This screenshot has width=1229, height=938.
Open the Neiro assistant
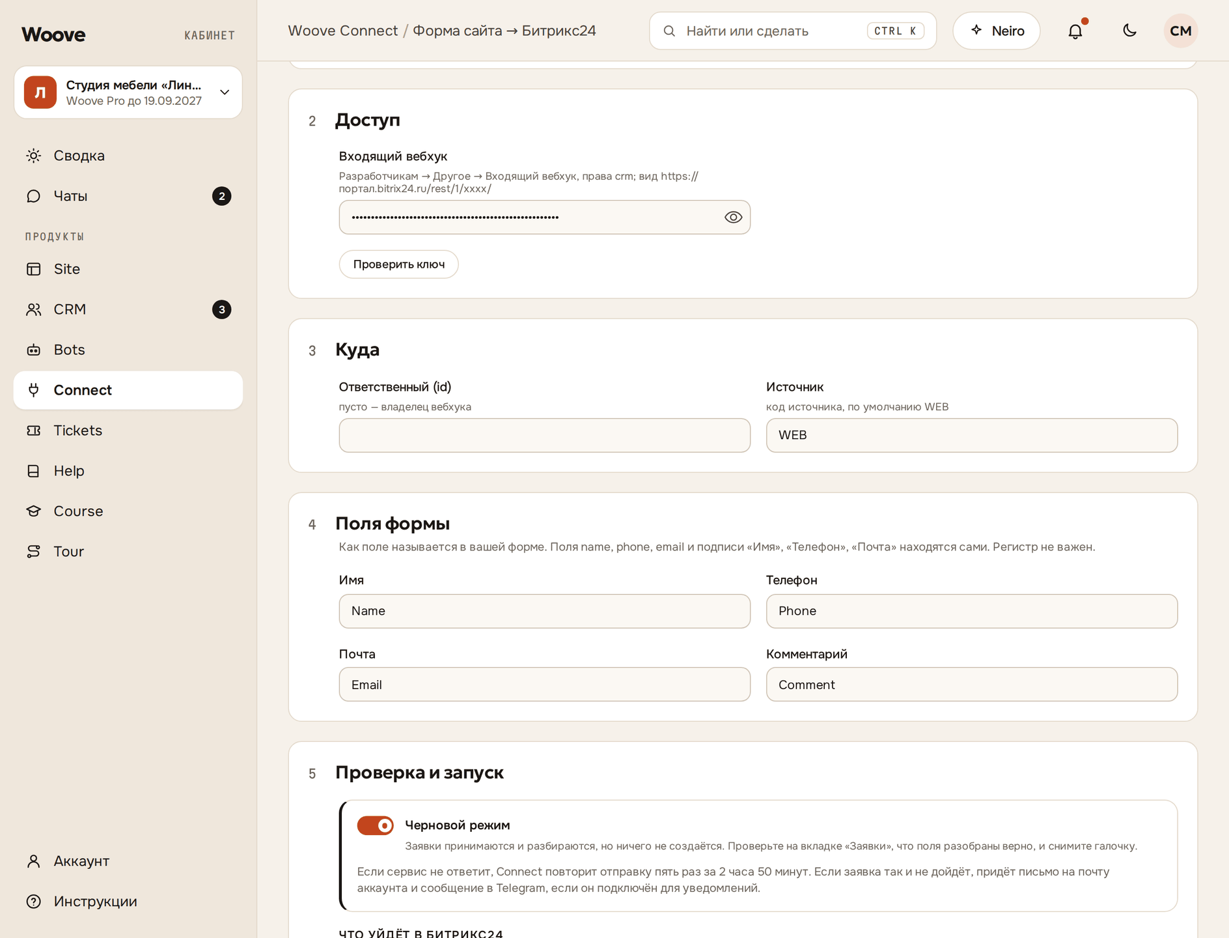click(x=997, y=31)
